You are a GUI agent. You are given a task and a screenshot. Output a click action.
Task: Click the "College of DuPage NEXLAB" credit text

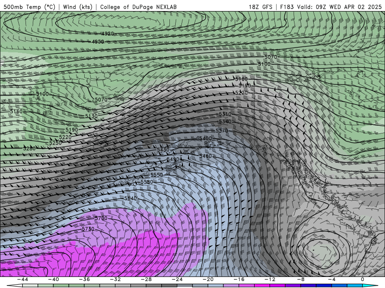pyautogui.click(x=138, y=7)
